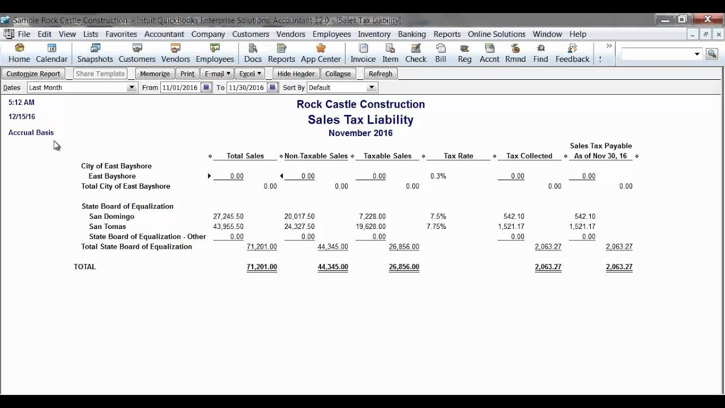725x408 pixels.
Task: Click the Tax Rate column header
Action: click(x=458, y=156)
